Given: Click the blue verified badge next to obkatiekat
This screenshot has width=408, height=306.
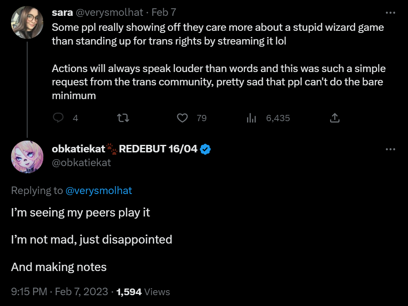Looking at the screenshot, I should point(205,149).
